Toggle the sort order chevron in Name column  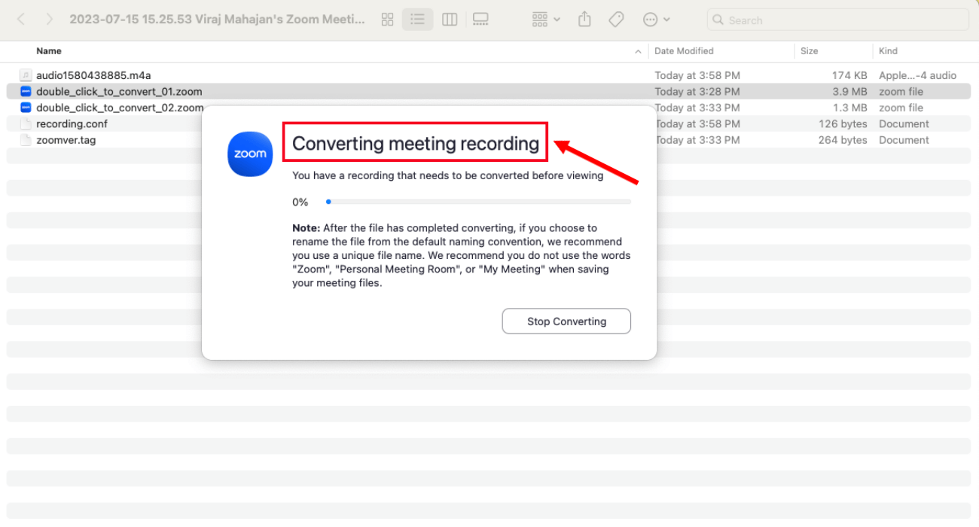click(638, 52)
